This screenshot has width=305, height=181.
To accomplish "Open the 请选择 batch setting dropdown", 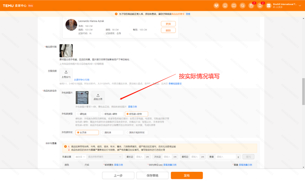I will (80, 157).
